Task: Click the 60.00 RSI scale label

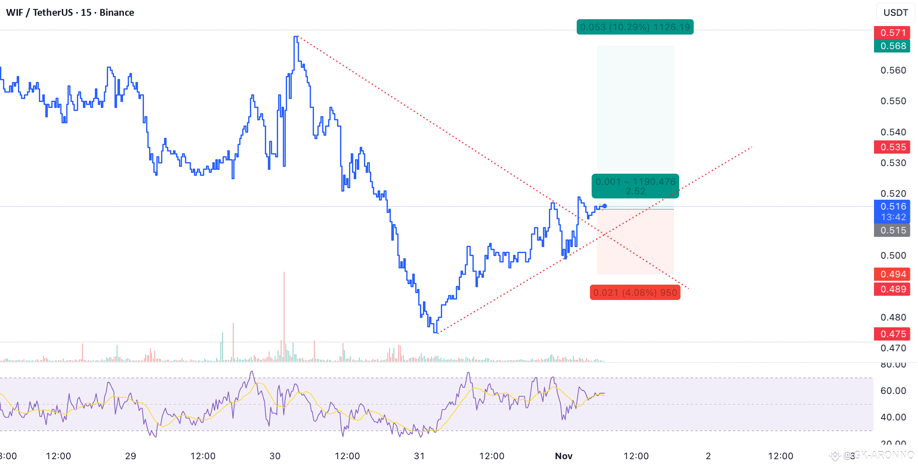Action: pos(893,390)
